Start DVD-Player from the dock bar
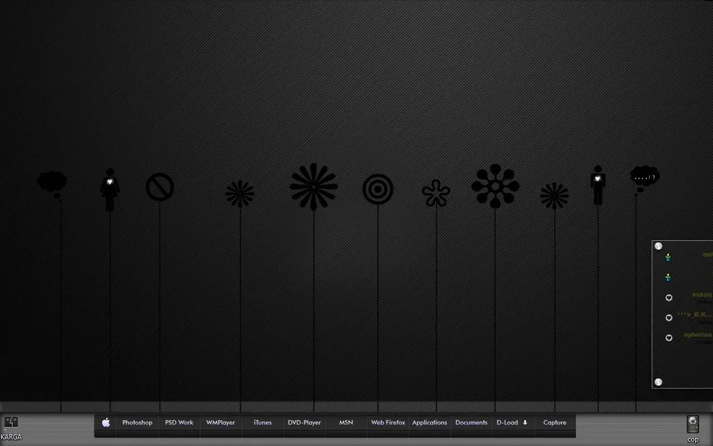The width and height of the screenshot is (713, 446). click(x=304, y=422)
